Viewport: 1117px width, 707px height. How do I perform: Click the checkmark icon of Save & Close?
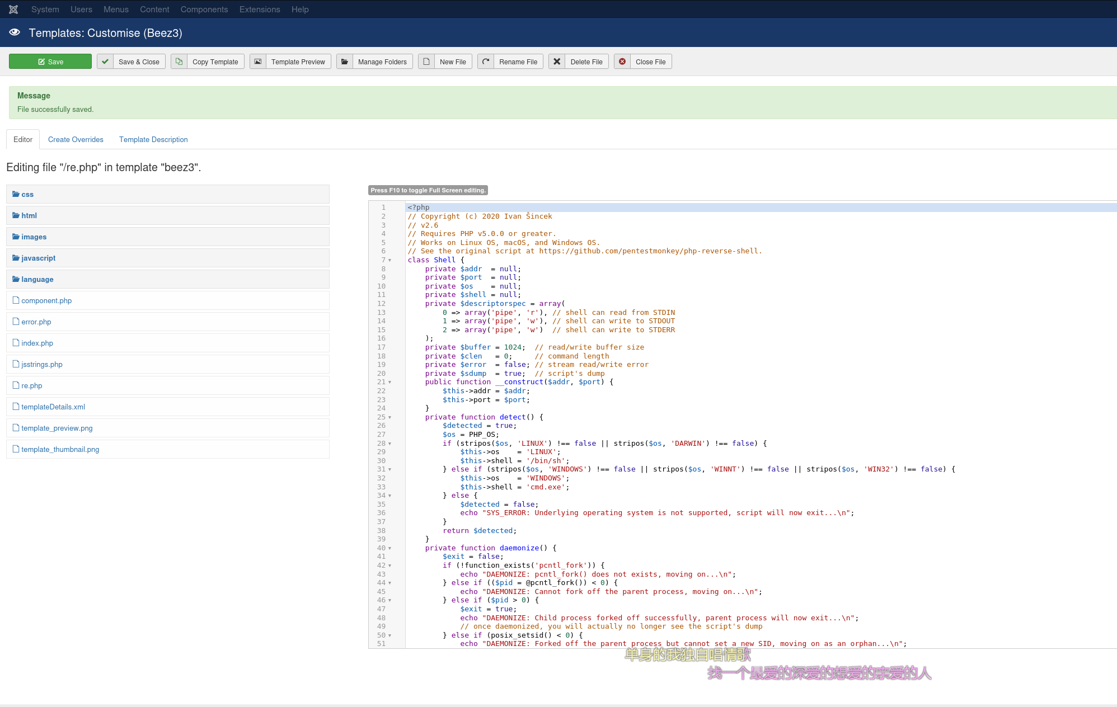105,62
